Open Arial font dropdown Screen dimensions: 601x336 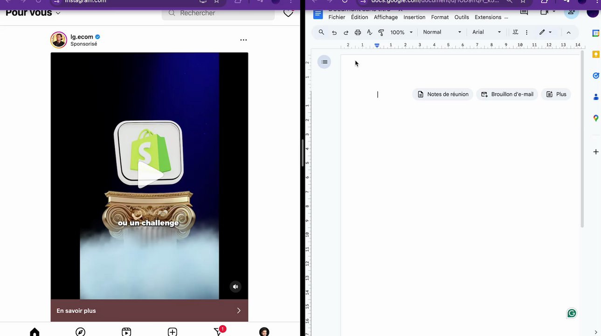(x=486, y=32)
